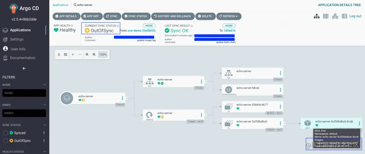
Task: Open the menu of the echo-server ep node
Action: tap(281, 73)
